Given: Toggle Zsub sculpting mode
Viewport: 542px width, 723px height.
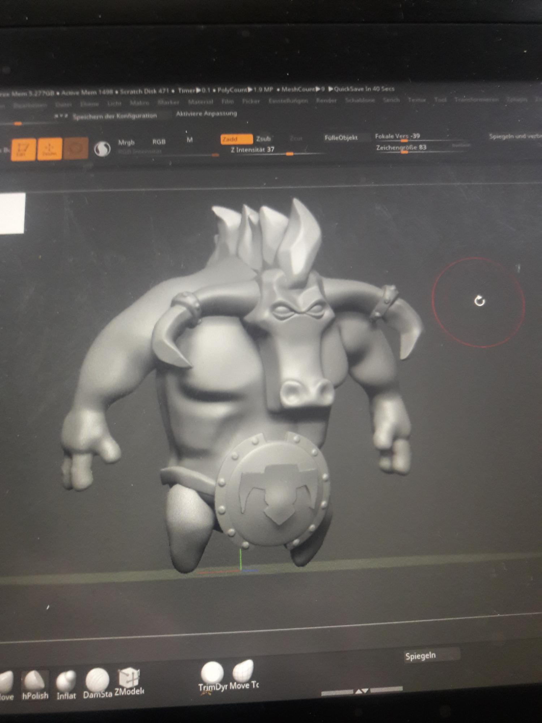Looking at the screenshot, I should tap(263, 139).
